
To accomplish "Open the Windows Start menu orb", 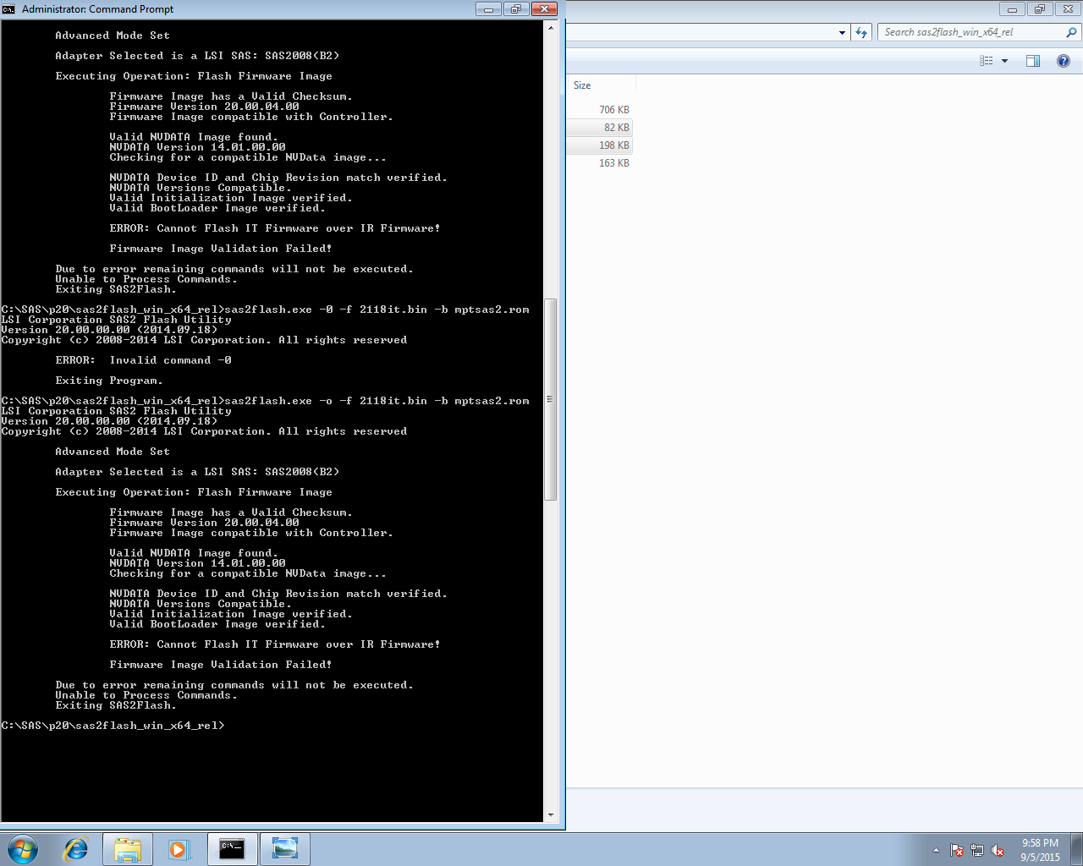I will (x=23, y=849).
